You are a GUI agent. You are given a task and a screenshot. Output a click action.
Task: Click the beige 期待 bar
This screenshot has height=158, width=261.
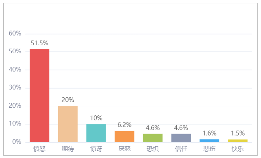68,124
